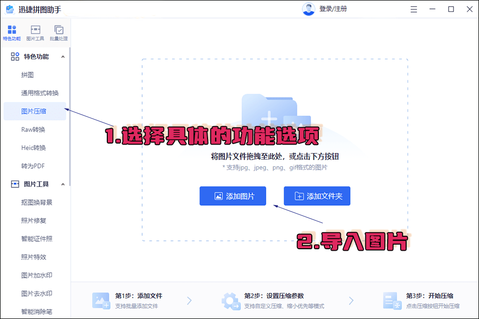Select the 特色功能 grid icon in the toolbar

pyautogui.click(x=11, y=32)
